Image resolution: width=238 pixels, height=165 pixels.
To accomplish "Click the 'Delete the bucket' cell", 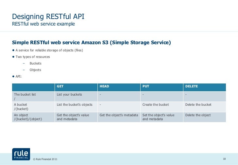I will pyautogui.click(x=204, y=107).
